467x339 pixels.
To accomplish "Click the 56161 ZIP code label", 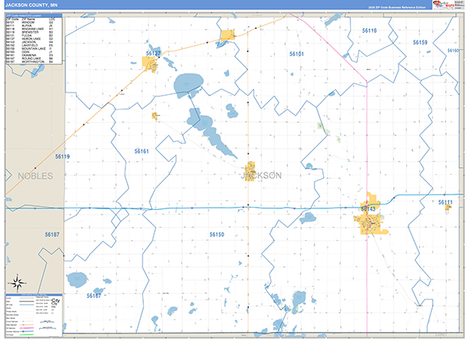I will [x=141, y=151].
